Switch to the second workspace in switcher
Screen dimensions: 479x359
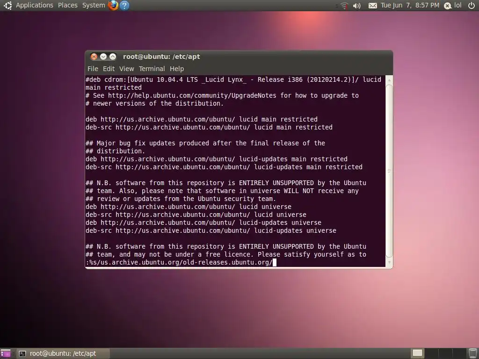pyautogui.click(x=430, y=353)
